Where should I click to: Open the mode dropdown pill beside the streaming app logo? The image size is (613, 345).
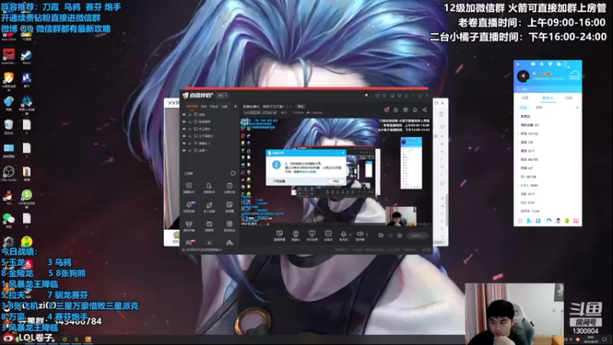point(222,95)
